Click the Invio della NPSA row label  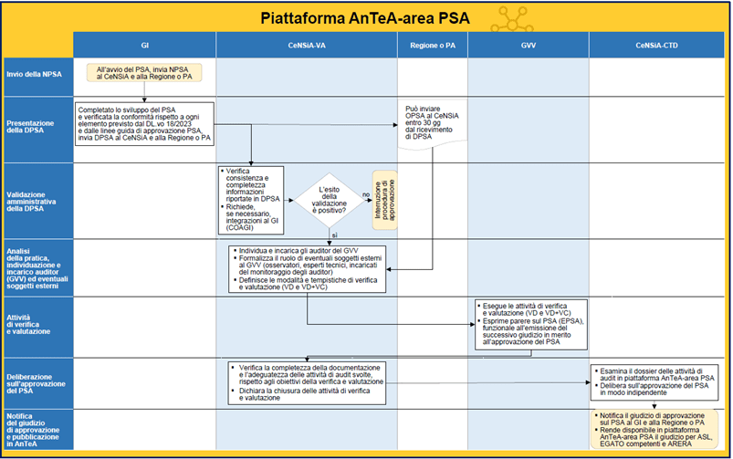click(38, 78)
